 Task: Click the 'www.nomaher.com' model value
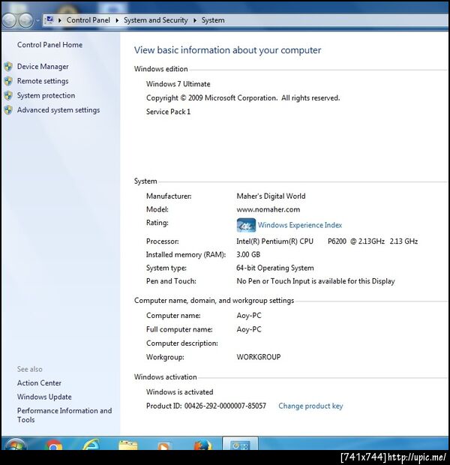[x=268, y=209]
